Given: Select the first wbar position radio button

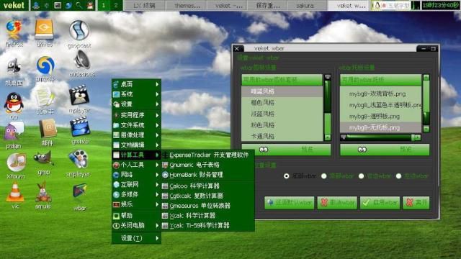Looking at the screenshot, I should pyautogui.click(x=287, y=176).
